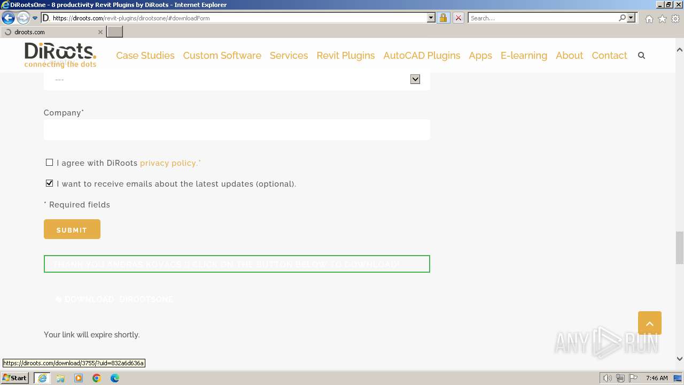Click the back-to-top arrow button

[650, 323]
